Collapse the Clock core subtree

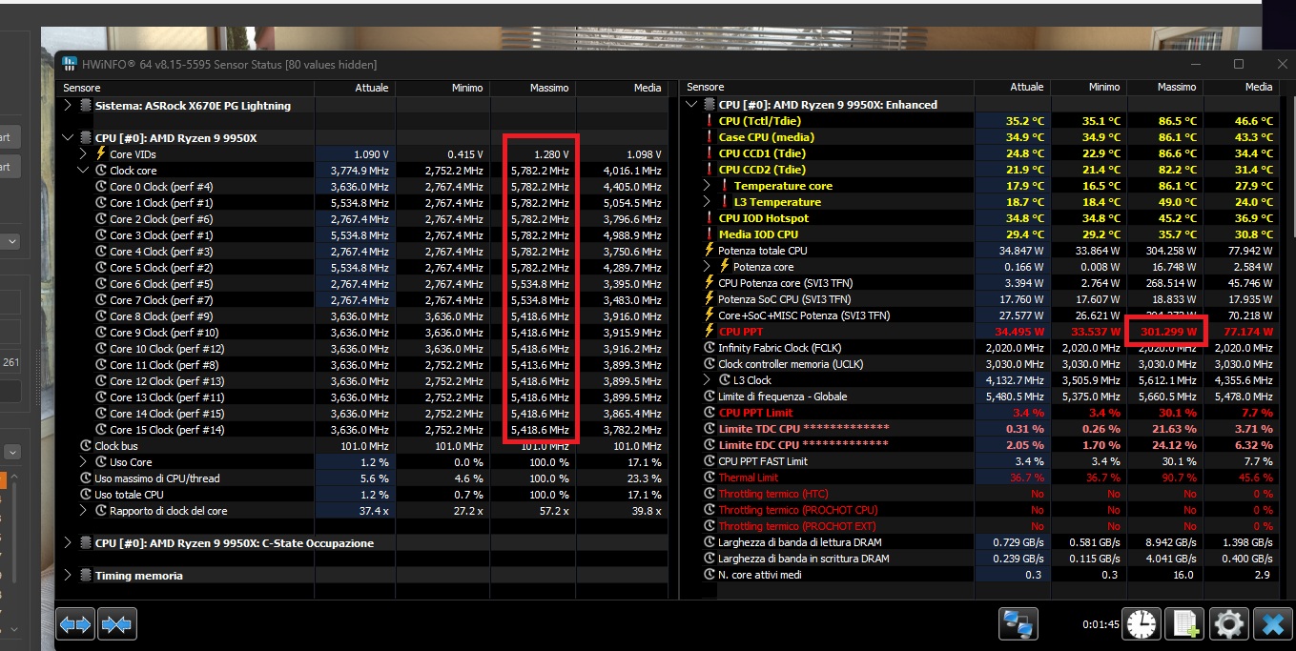[x=83, y=170]
